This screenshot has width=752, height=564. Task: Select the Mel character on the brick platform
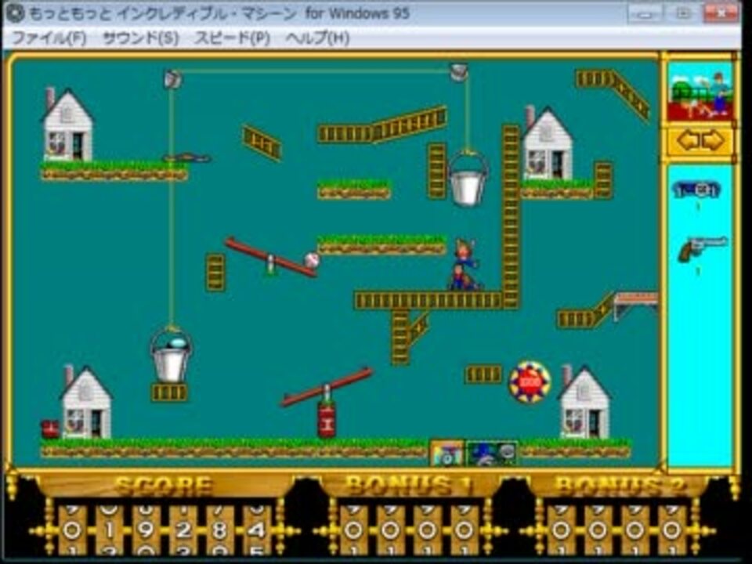(x=464, y=266)
